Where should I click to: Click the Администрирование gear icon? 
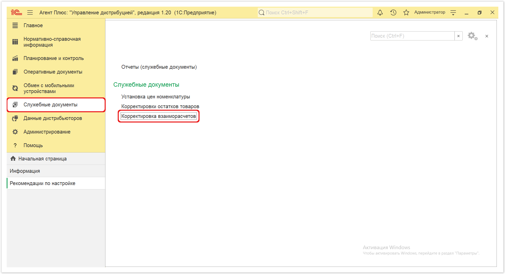[x=15, y=132]
